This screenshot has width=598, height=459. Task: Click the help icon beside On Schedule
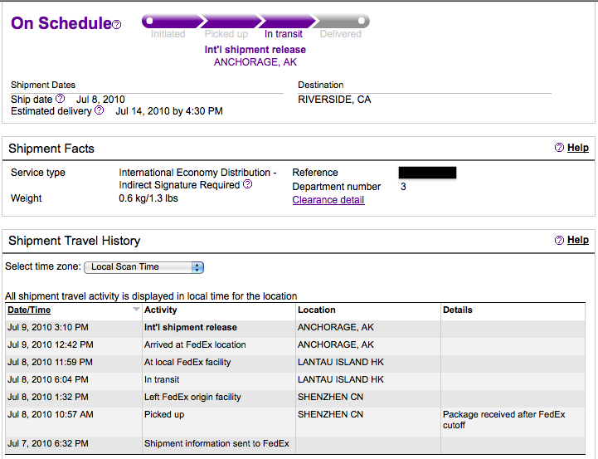pyautogui.click(x=117, y=25)
